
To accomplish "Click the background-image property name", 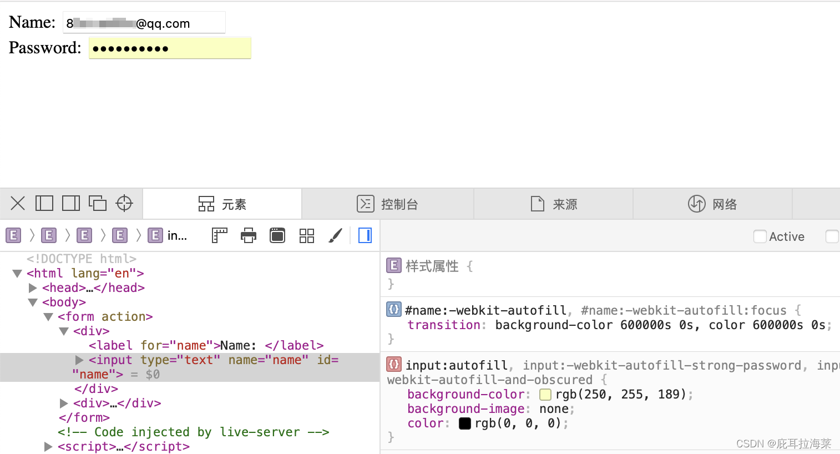I will point(466,409).
